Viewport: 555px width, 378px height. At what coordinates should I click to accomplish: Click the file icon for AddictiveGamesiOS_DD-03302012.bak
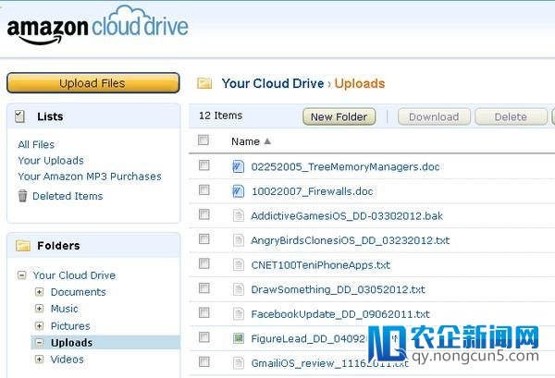(239, 215)
